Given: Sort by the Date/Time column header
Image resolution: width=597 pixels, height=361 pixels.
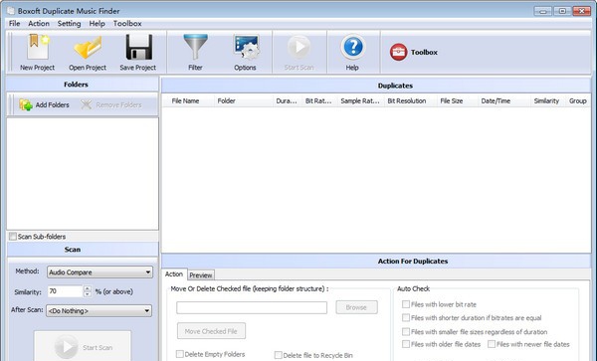Looking at the screenshot, I should (504, 100).
